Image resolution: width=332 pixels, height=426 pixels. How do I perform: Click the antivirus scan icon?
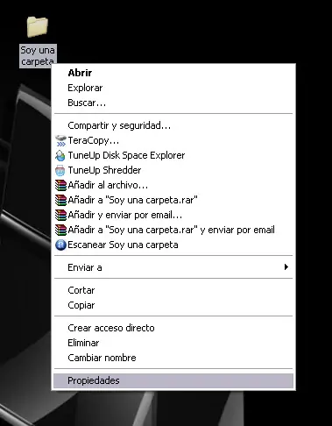(60, 245)
